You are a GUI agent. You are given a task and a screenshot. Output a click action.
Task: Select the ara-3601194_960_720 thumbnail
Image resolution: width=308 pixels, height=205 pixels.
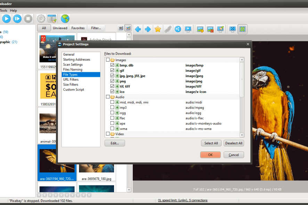coord(57,163)
